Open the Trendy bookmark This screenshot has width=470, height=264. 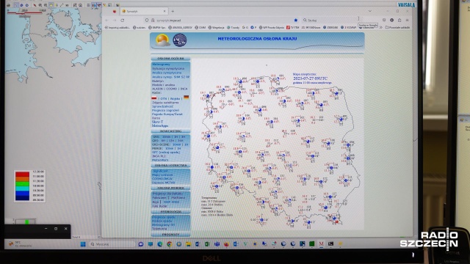[233, 28]
